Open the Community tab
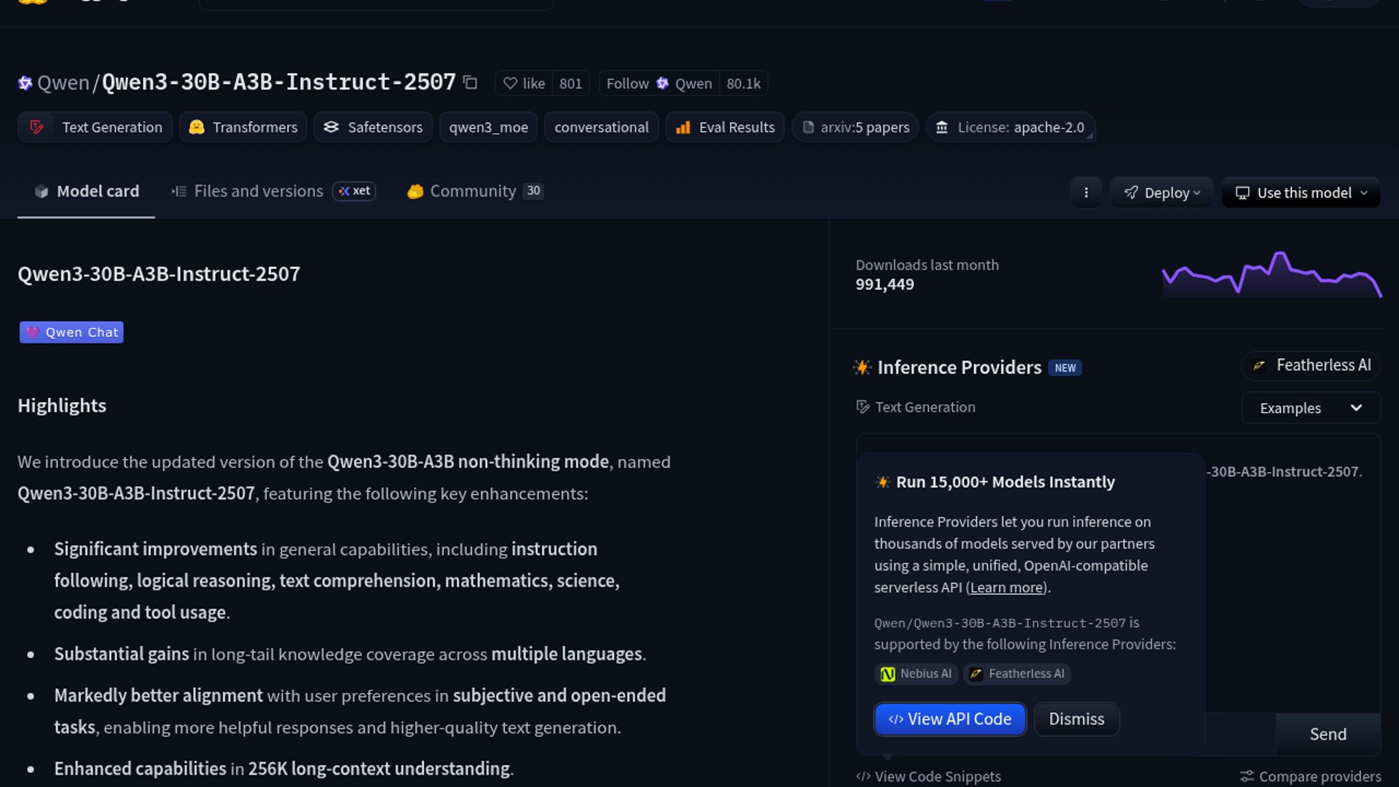Image resolution: width=1399 pixels, height=787 pixels. point(472,192)
